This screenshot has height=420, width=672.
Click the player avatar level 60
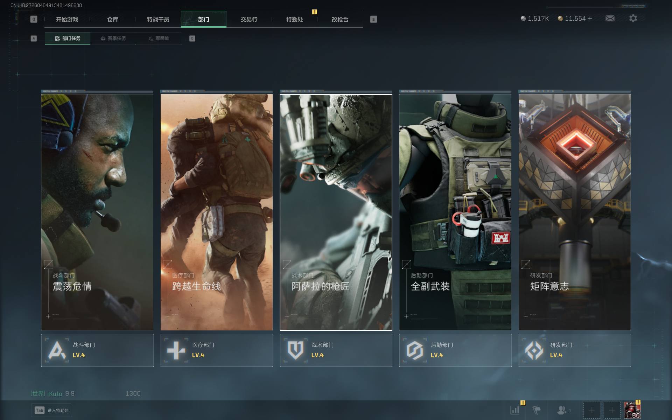(x=632, y=410)
